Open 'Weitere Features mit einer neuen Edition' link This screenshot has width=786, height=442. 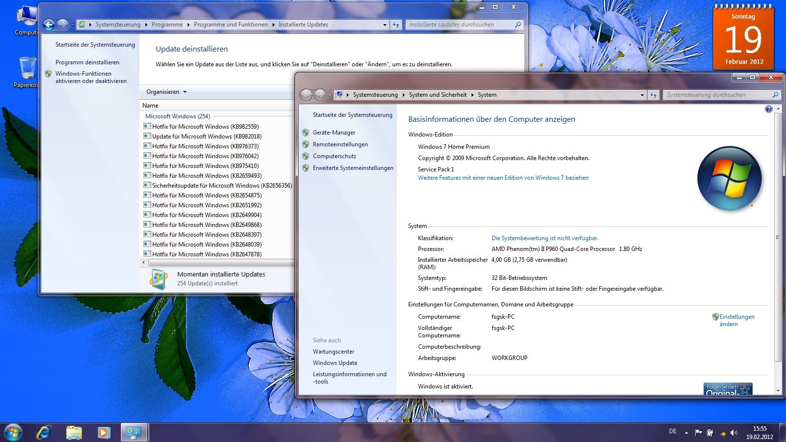point(503,178)
